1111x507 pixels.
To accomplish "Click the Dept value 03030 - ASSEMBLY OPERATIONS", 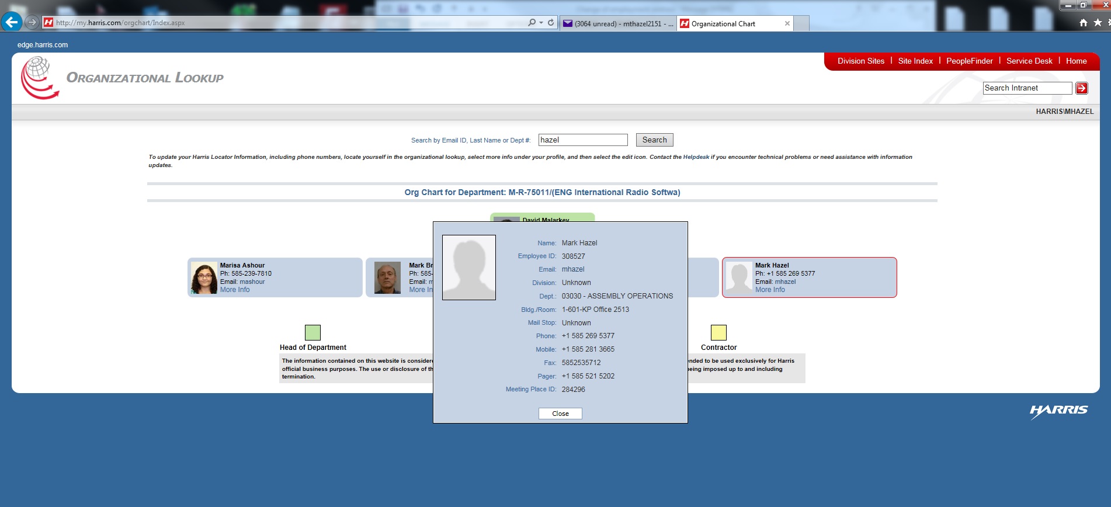I will click(617, 296).
